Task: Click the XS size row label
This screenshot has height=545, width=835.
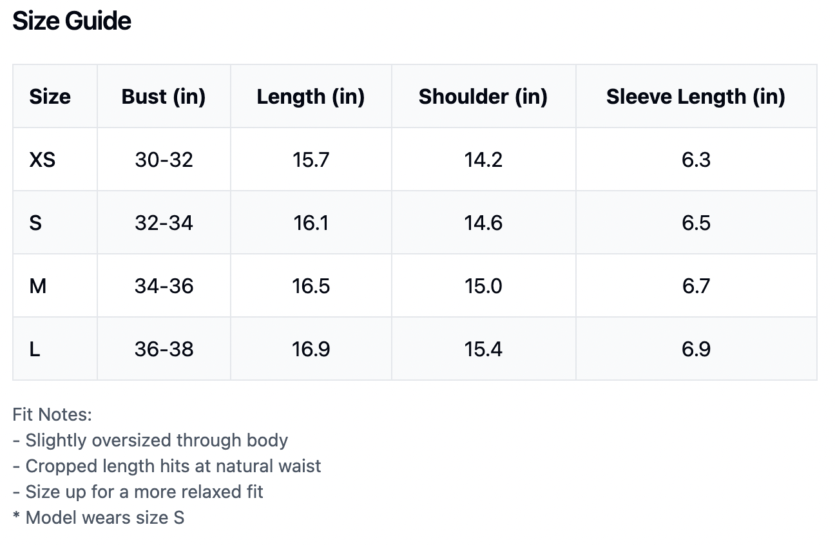Action: click(x=43, y=160)
